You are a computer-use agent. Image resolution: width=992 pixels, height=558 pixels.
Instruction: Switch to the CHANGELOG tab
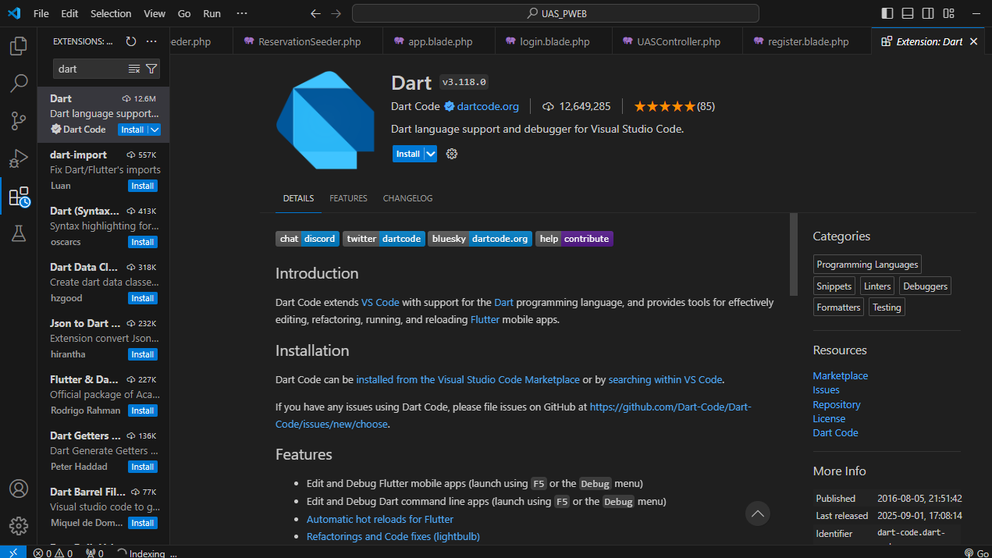coord(407,198)
